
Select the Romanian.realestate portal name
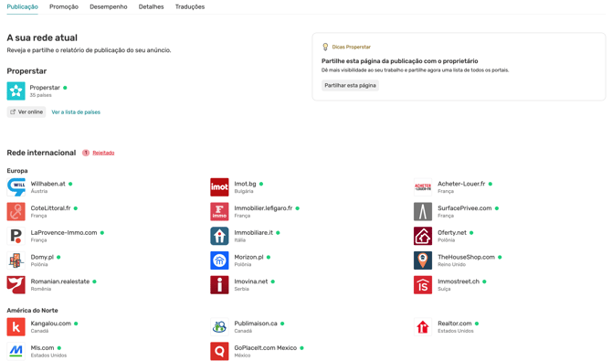point(60,281)
